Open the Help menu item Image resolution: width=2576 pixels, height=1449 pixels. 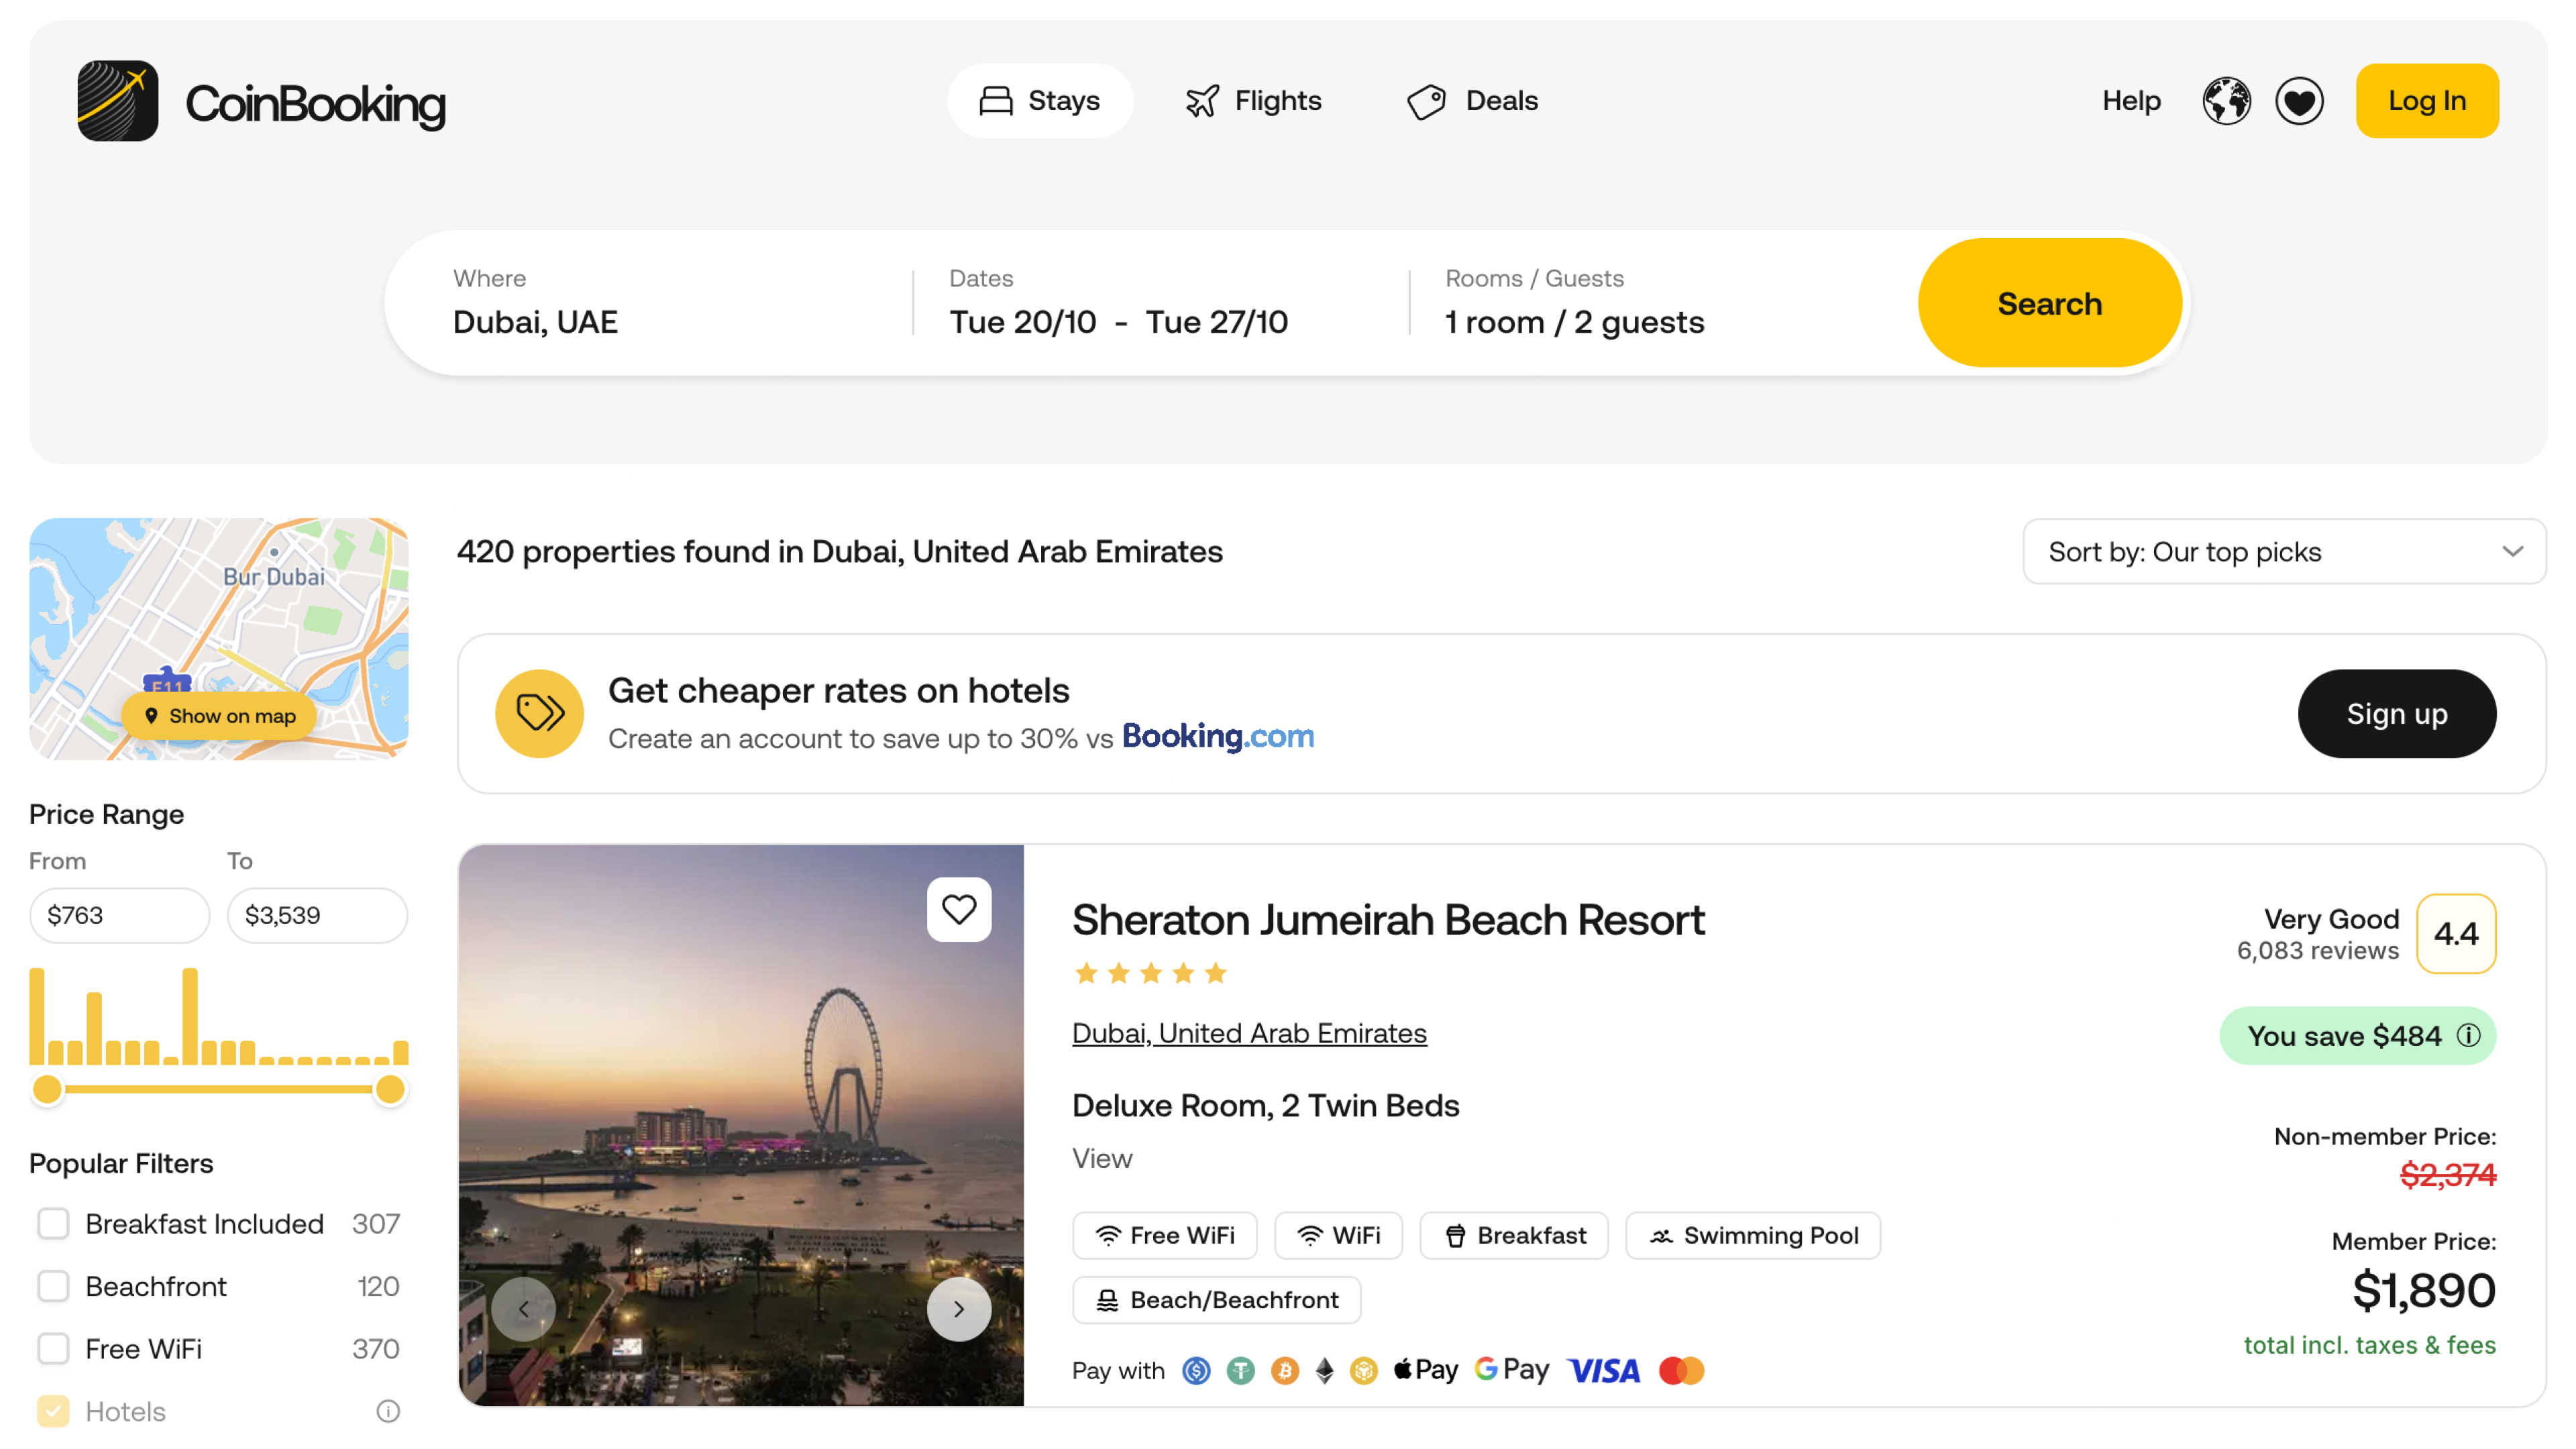click(x=2131, y=101)
